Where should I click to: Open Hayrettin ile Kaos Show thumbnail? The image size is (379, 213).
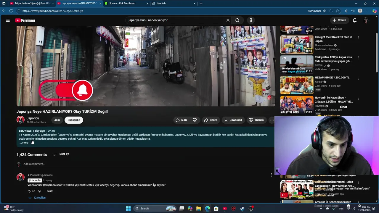point(297,105)
